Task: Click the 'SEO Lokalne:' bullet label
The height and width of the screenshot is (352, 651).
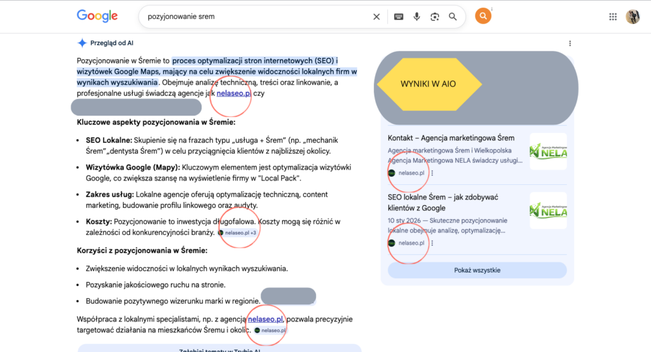Action: point(109,140)
